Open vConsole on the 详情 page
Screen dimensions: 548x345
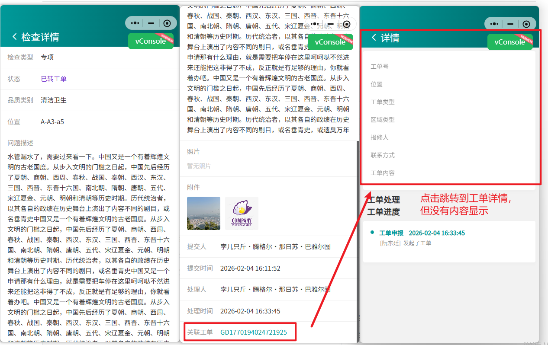tap(510, 42)
